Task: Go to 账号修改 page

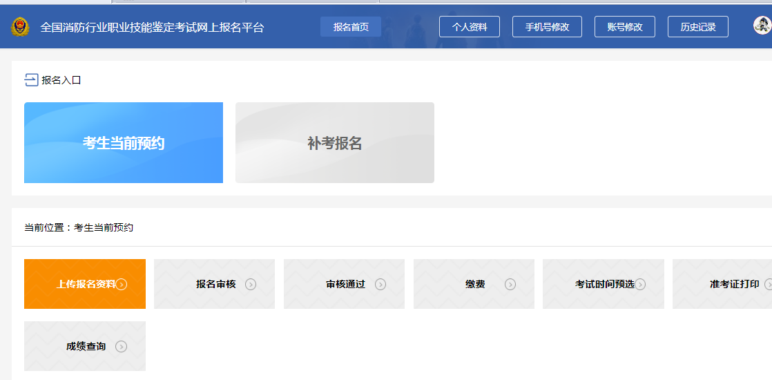Action: pos(625,27)
